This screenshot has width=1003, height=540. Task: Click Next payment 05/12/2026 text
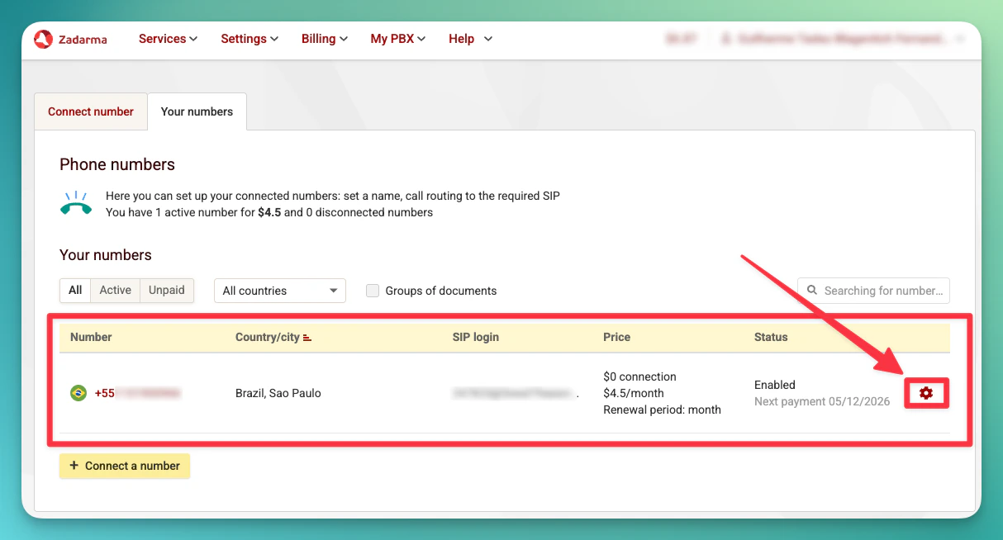(822, 401)
